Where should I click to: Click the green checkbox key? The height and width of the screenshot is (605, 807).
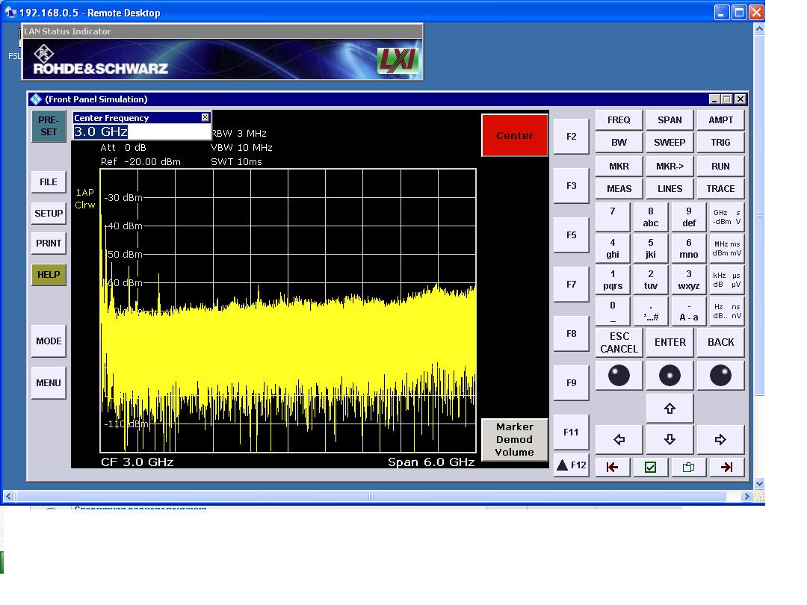[x=651, y=467]
